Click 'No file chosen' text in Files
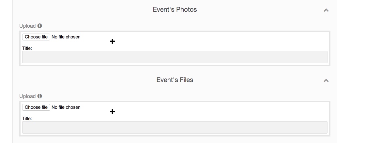 [x=66, y=107]
